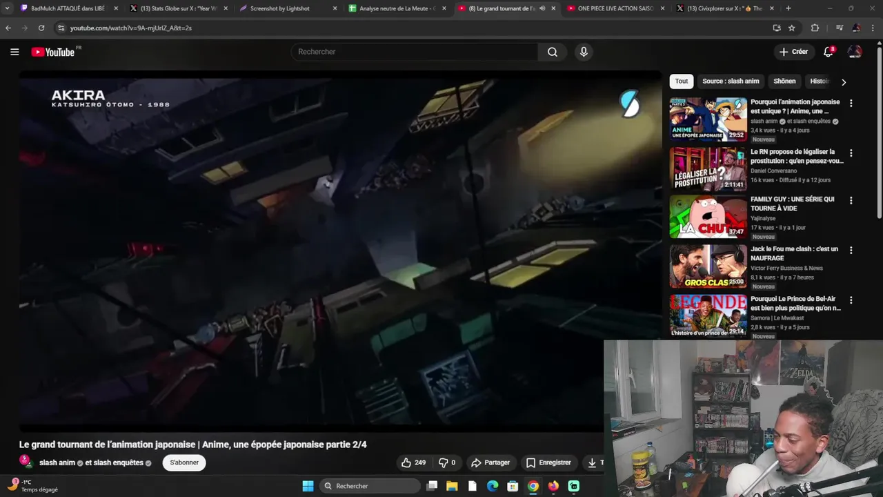Click the Windows taskbar Rechercher box

pos(370,486)
